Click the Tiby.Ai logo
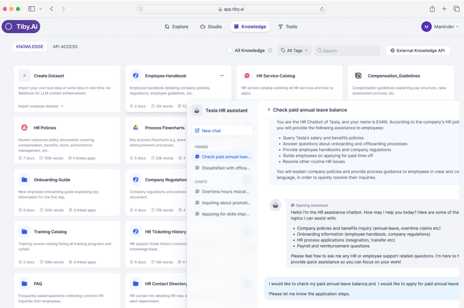 pyautogui.click(x=21, y=27)
